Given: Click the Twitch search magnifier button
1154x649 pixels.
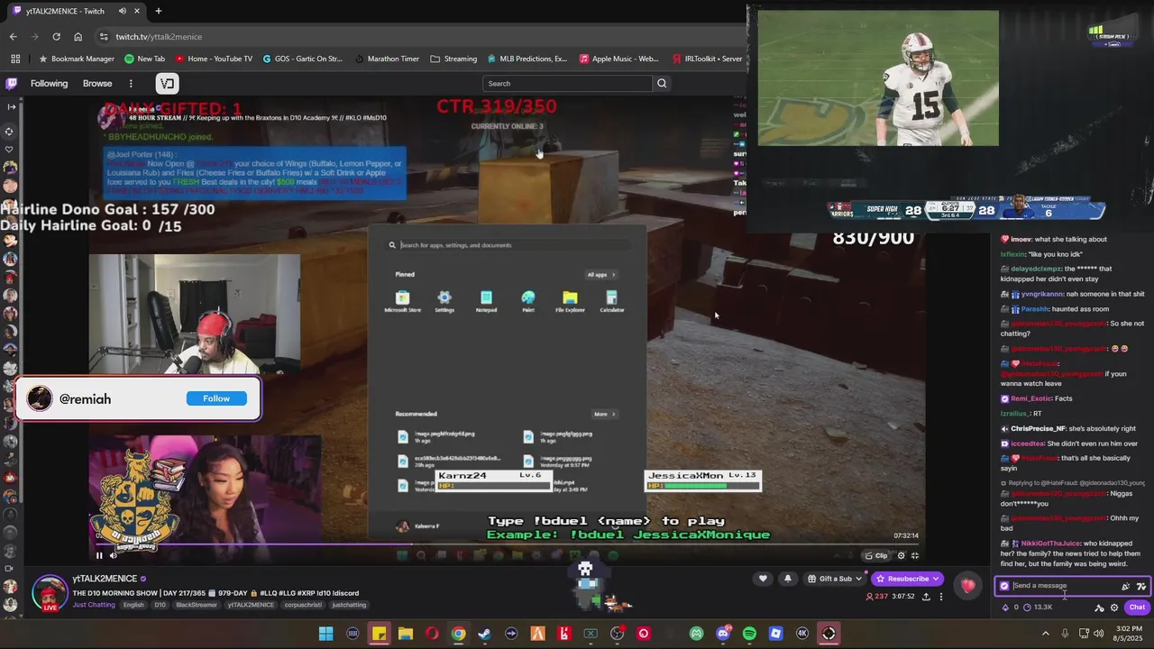Looking at the screenshot, I should tap(662, 84).
